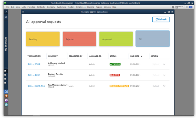Click the highlighted shortcut icon in left bar
Screen dimensions: 196x118
pyautogui.click(x=5, y=71)
